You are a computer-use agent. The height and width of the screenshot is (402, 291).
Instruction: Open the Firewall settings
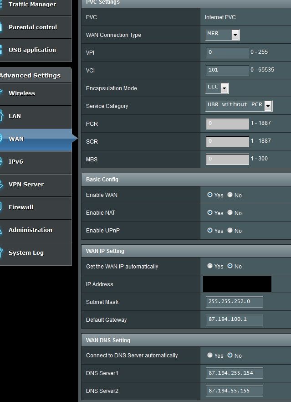point(21,207)
